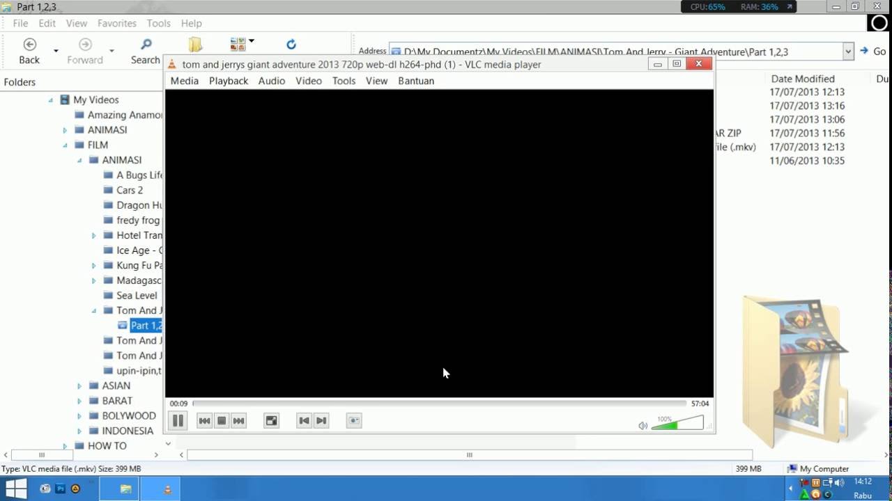This screenshot has height=501, width=892.
Task: Click date entry 11/06/2013 10:35
Action: coord(807,161)
